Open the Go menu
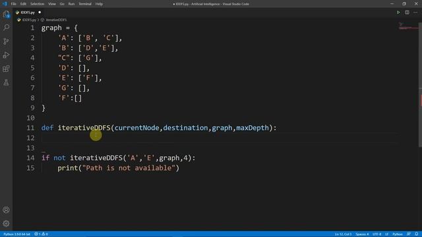The image size is (422, 237). tap(62, 4)
